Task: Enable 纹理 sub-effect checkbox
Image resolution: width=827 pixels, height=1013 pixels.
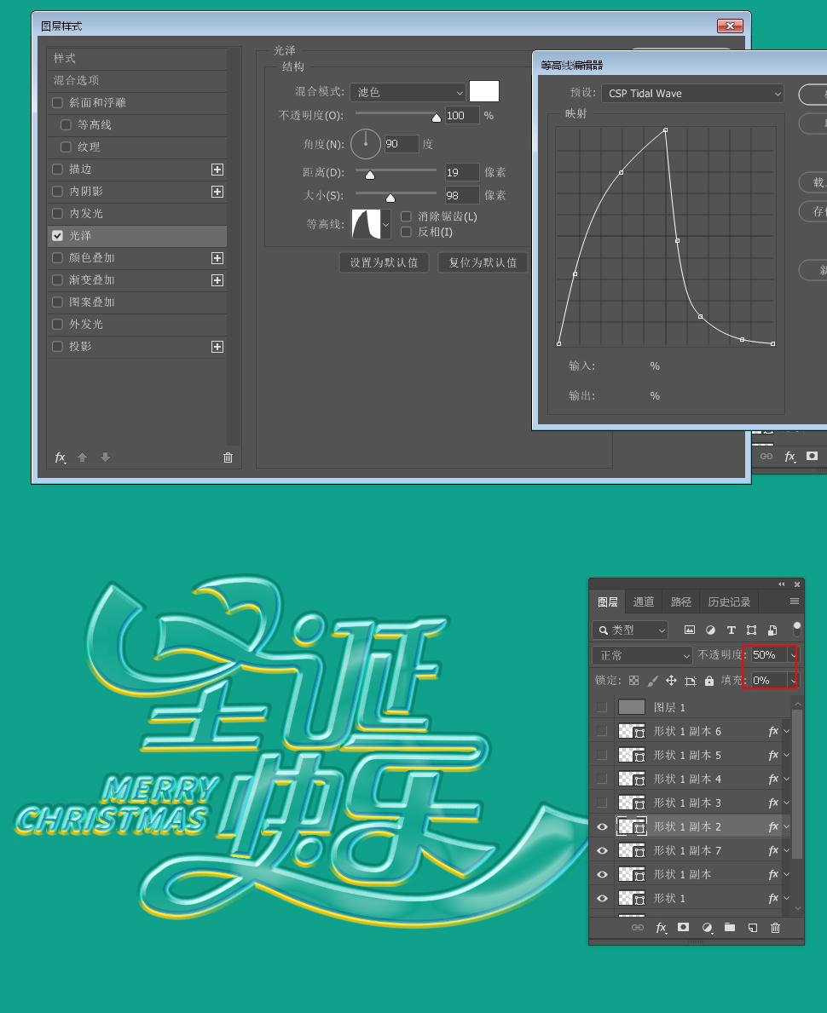Action: (66, 147)
